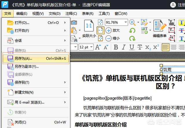The width and height of the screenshot is (185, 128).
Task: Click the 编辑表单 edit form icon
Action: pos(160,29)
